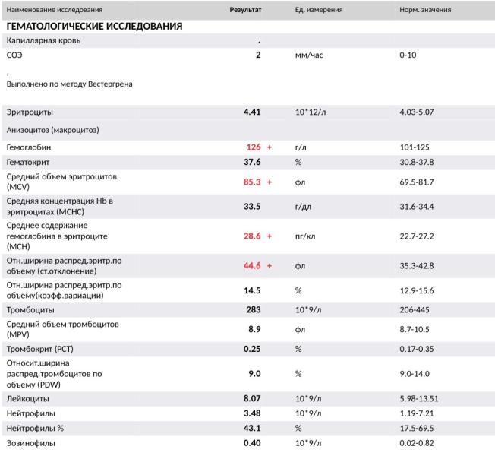Click the RDW 'ст.отклонение' row label
The image size is (495, 456).
64,266
